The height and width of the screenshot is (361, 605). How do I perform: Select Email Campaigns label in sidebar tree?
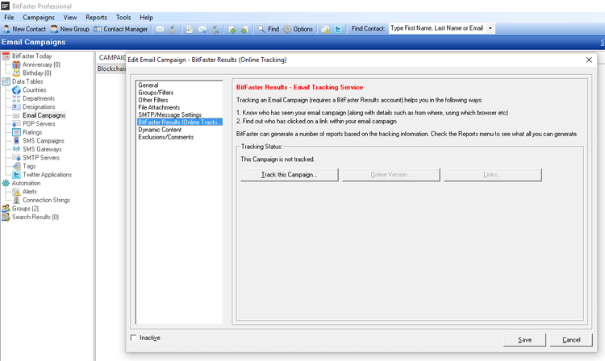pyautogui.click(x=44, y=115)
